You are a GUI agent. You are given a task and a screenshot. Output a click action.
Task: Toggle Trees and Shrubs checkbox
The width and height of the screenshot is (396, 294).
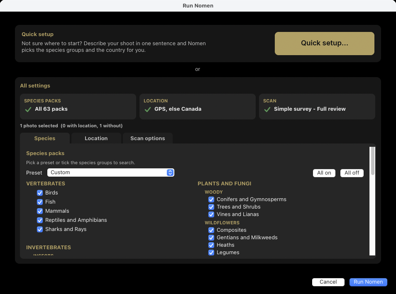coord(211,207)
